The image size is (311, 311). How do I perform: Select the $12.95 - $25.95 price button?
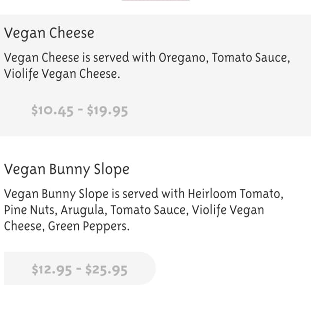80,268
